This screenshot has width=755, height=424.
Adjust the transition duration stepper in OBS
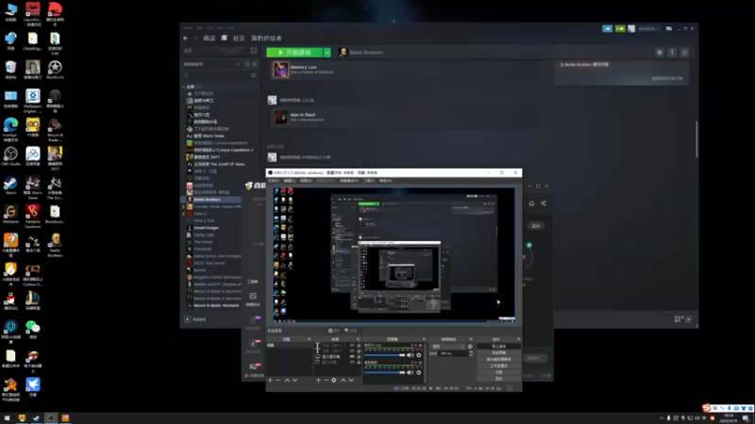coord(471,353)
